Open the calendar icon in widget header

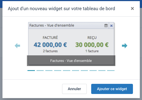pos(106,25)
